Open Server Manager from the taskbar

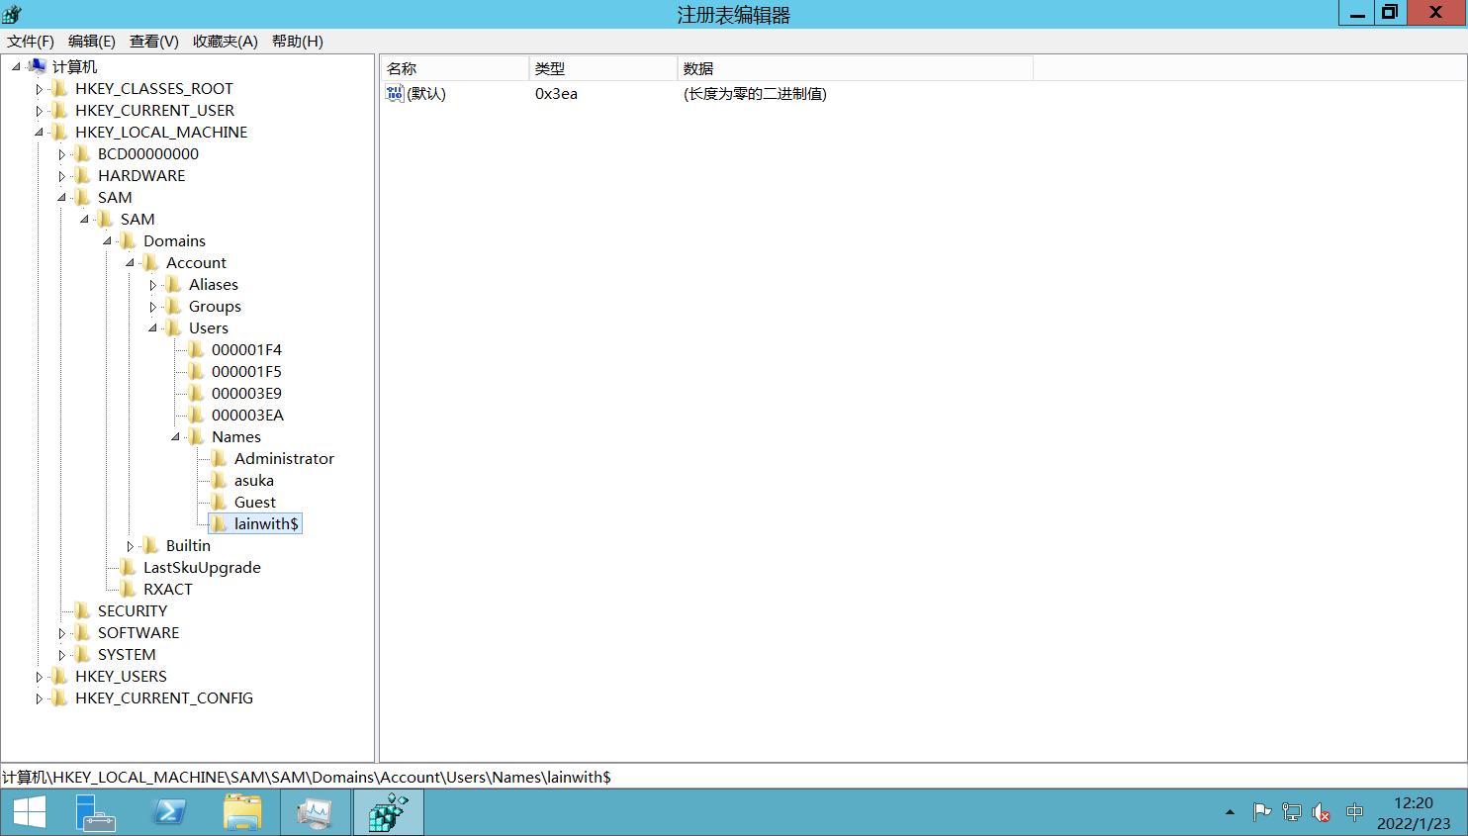click(95, 812)
